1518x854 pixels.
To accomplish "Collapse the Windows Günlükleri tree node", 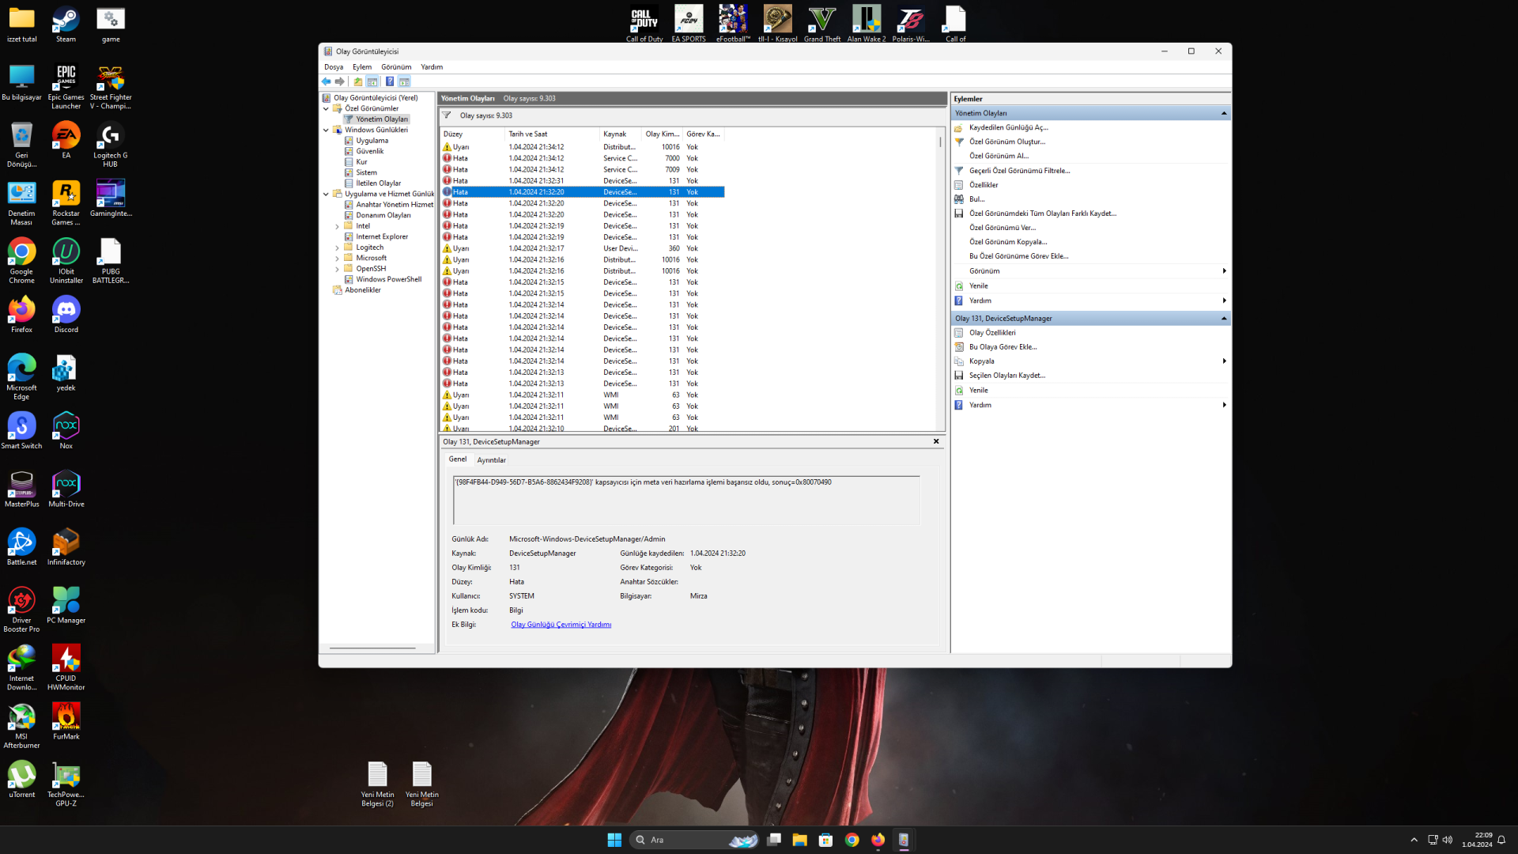I will [326, 130].
